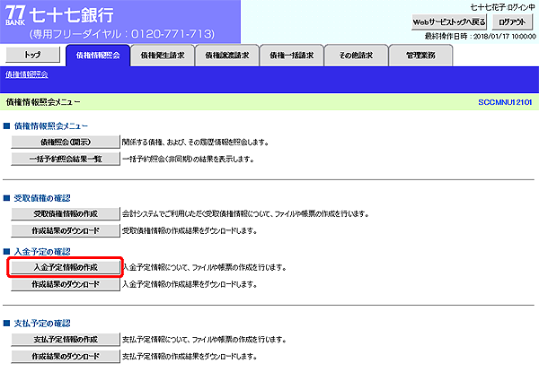This screenshot has height=389, width=539.
Task: Click description '一括予約照会(非同期)の結果を表示します。'
Action: tap(188, 160)
